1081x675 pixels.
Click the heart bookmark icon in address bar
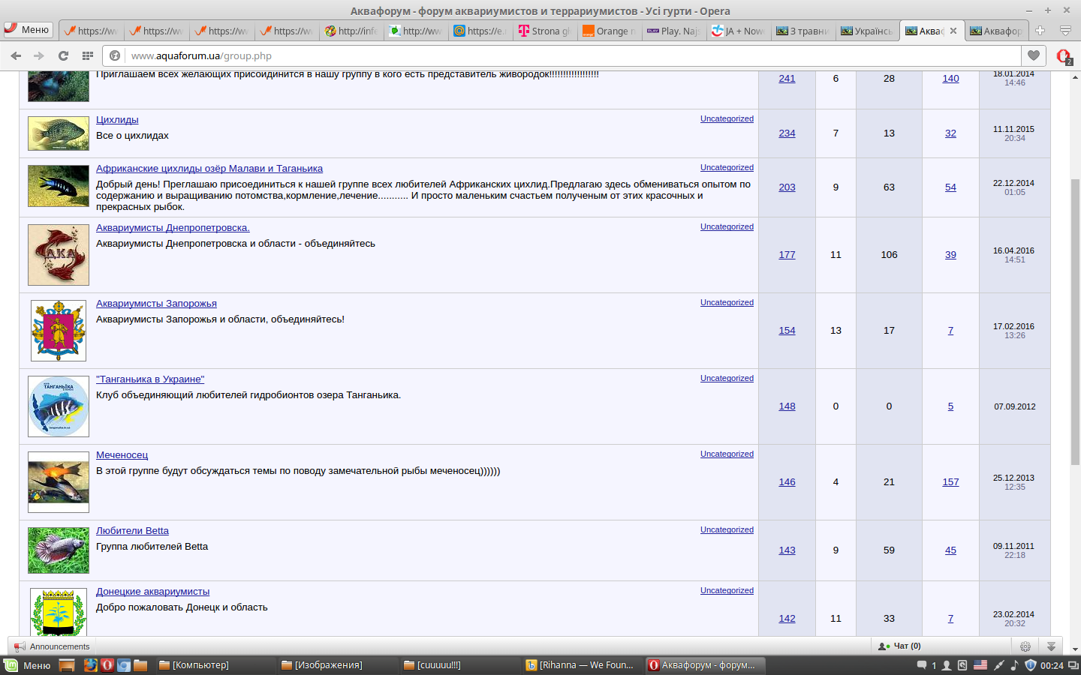coord(1034,55)
